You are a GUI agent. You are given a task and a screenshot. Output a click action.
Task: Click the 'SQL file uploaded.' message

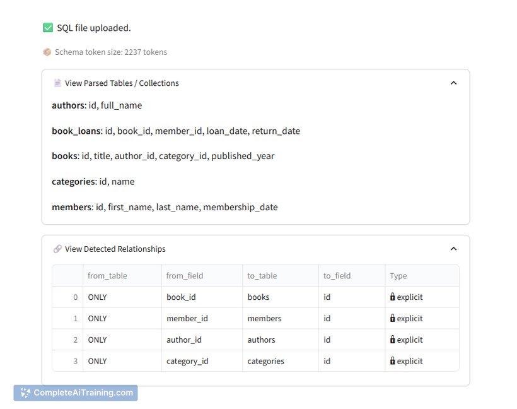point(94,28)
